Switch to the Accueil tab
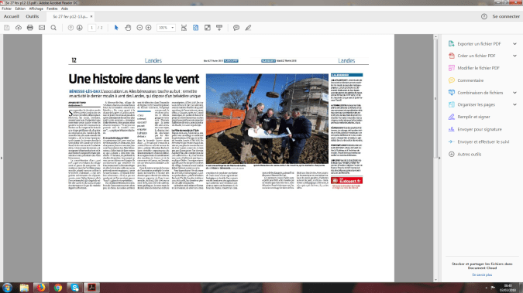Screen dimensions: 523x293 click(x=12, y=16)
